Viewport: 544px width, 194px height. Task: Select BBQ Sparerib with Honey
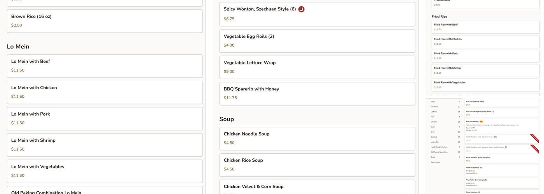(317, 94)
